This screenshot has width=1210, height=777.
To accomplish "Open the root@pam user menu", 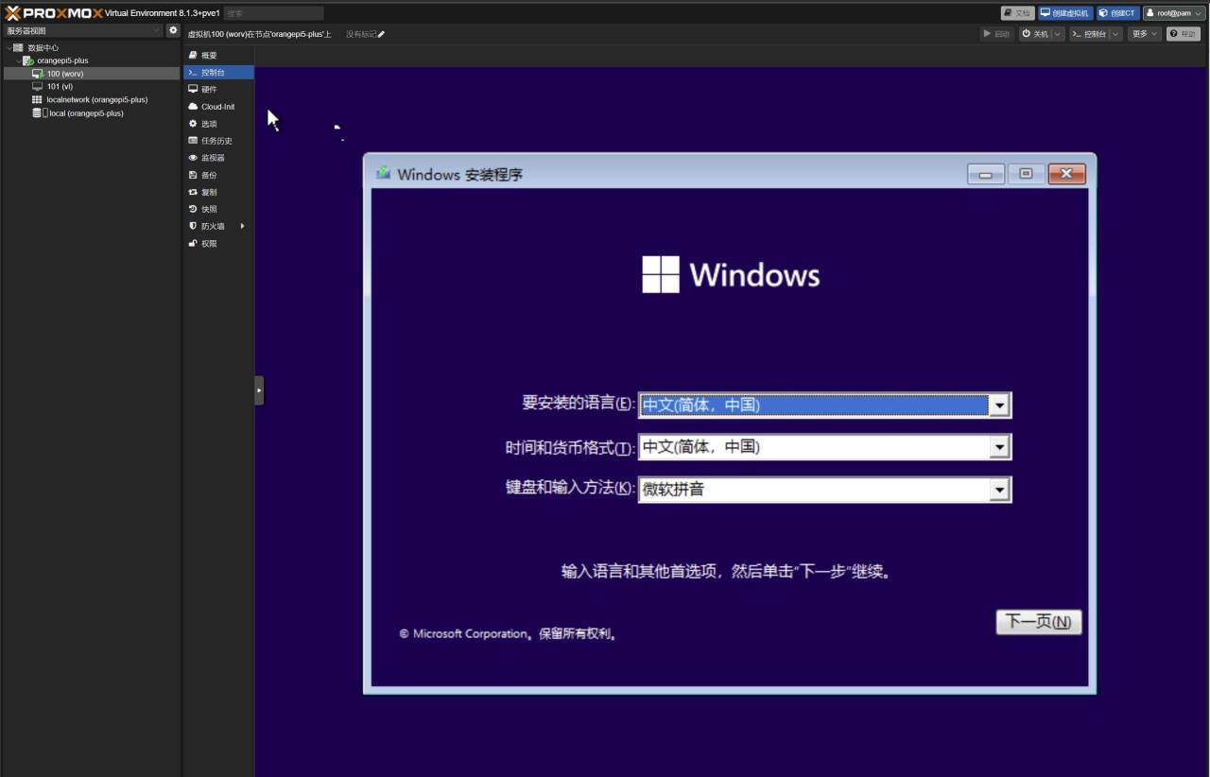I will (1173, 13).
